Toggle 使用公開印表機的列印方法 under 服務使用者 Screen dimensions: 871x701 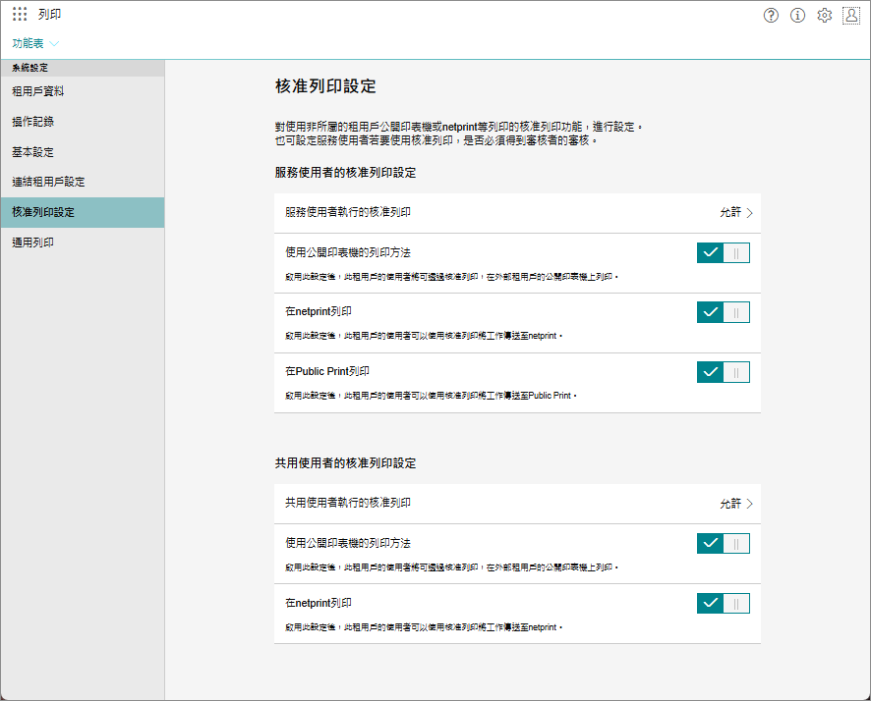click(x=723, y=252)
